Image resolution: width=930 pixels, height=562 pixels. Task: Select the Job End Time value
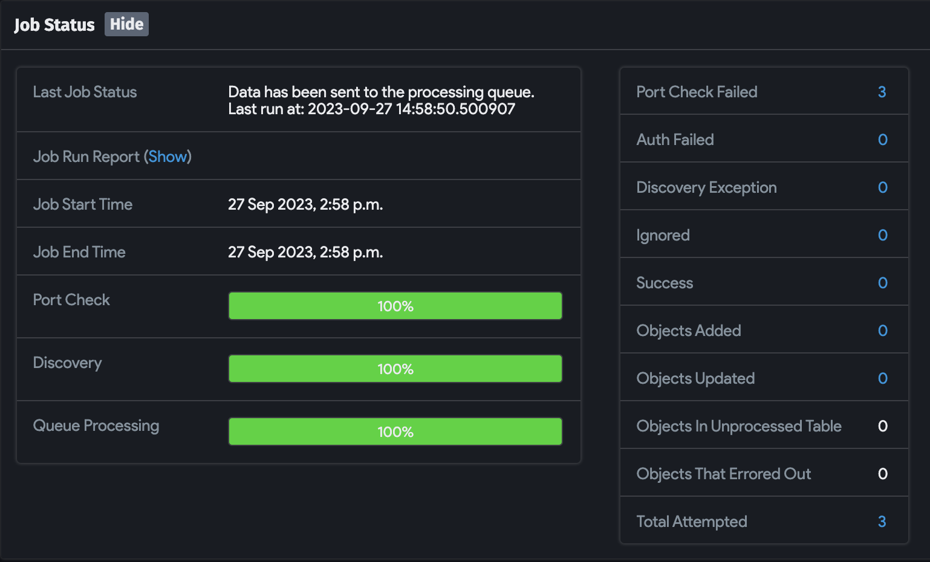click(305, 252)
